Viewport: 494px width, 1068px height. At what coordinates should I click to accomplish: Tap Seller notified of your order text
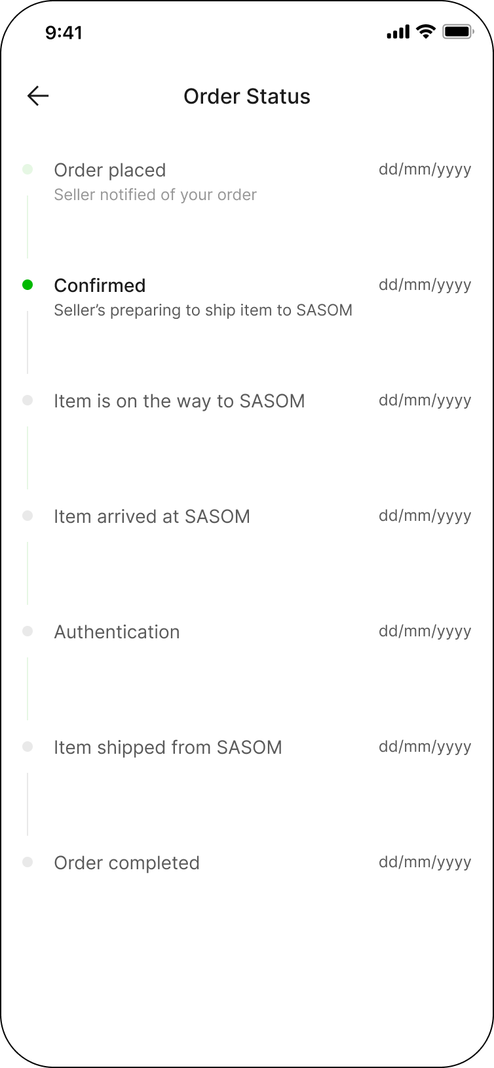(155, 195)
